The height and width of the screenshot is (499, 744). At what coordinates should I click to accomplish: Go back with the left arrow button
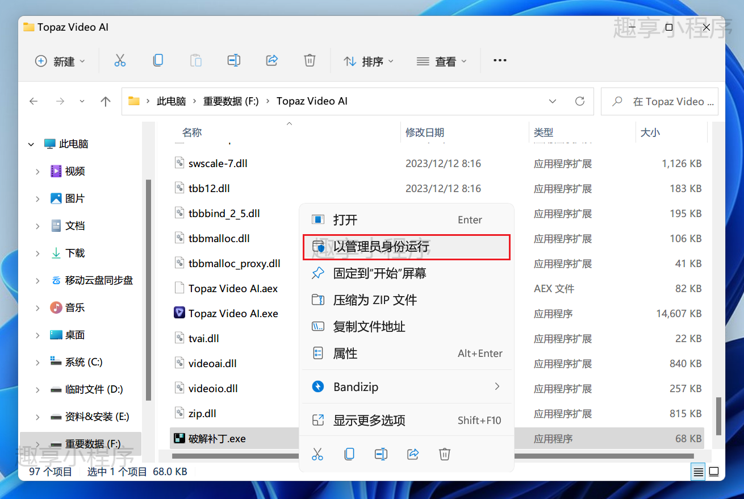(x=34, y=101)
